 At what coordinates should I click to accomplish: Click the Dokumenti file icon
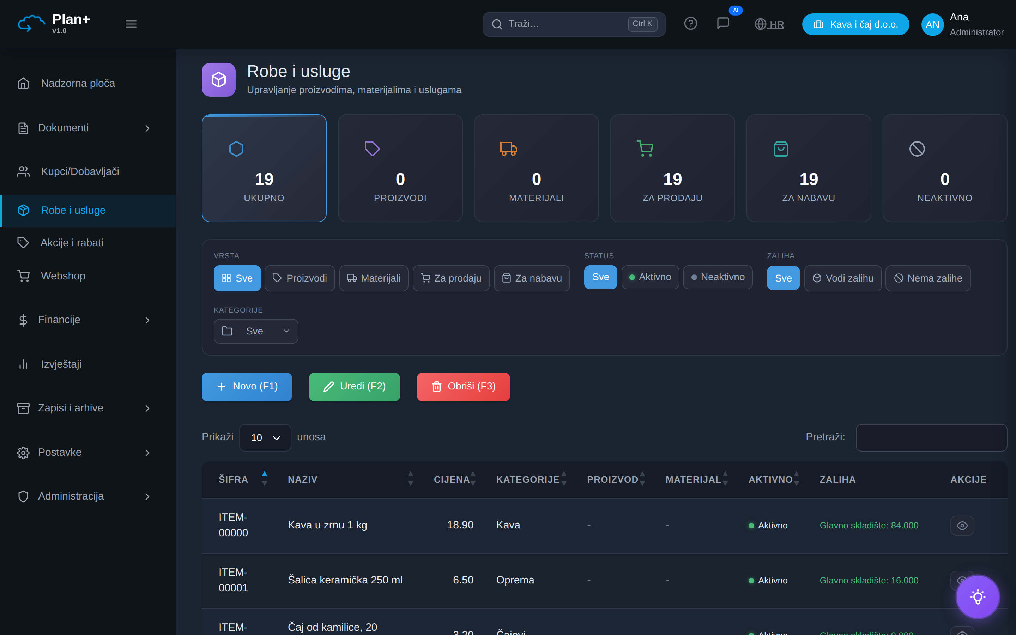23,128
